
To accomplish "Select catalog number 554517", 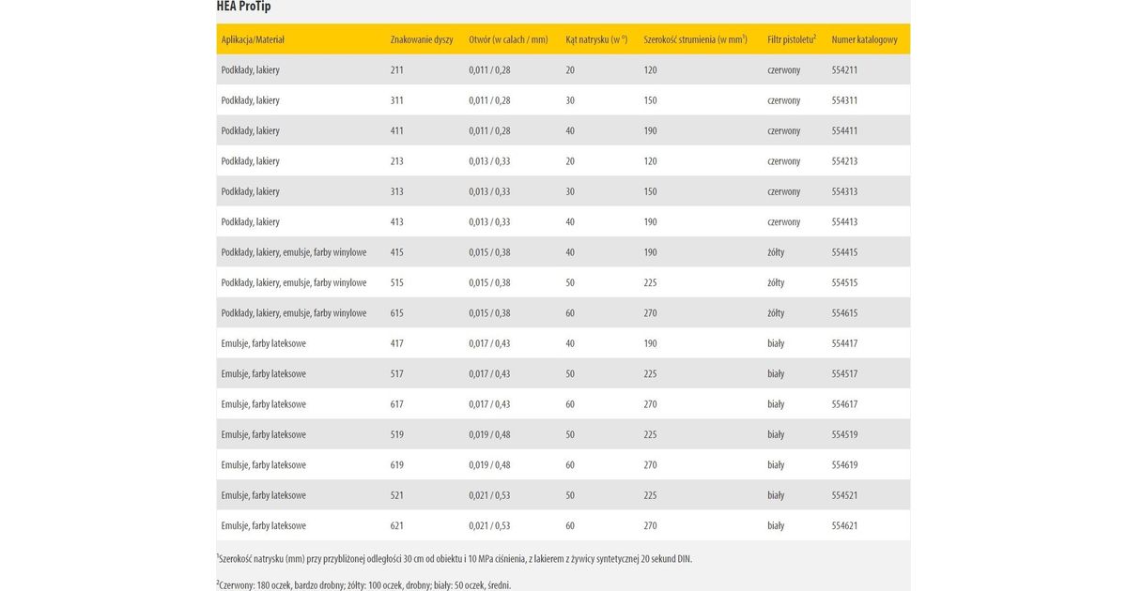I will [x=844, y=374].
